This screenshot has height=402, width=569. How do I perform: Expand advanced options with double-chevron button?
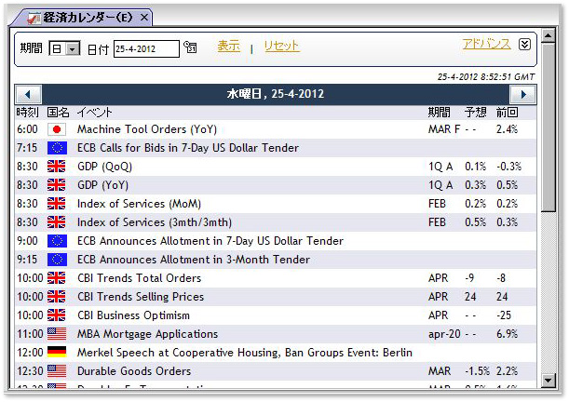tap(524, 45)
